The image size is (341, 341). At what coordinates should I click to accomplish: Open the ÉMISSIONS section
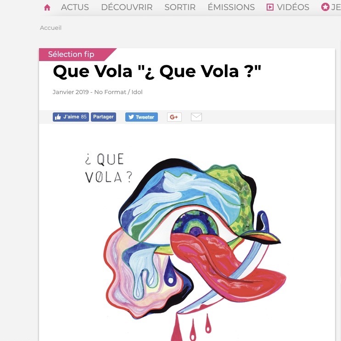(x=231, y=7)
